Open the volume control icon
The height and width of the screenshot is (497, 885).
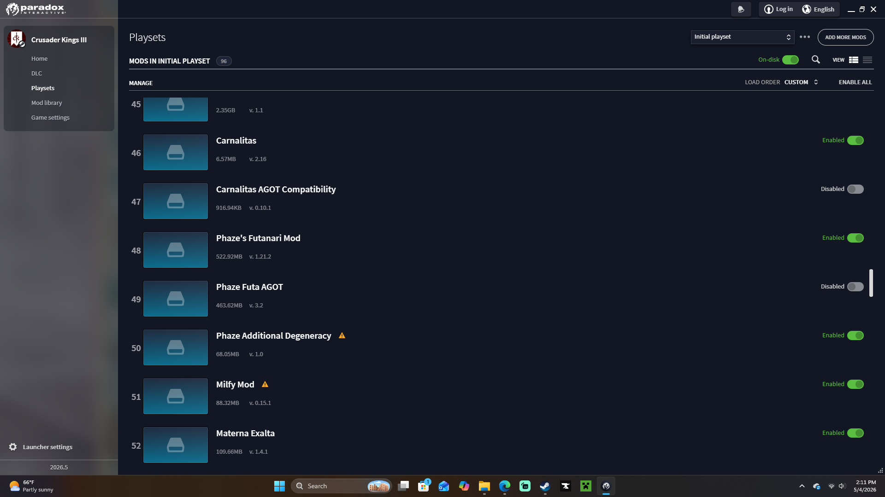point(842,486)
